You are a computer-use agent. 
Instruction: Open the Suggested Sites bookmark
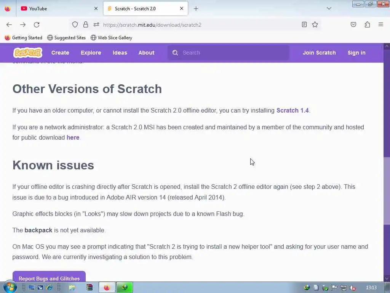66,38
